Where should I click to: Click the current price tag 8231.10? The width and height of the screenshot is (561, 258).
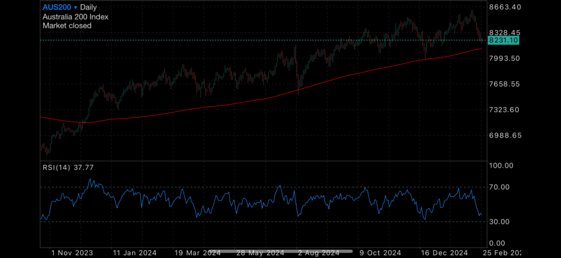tap(503, 41)
